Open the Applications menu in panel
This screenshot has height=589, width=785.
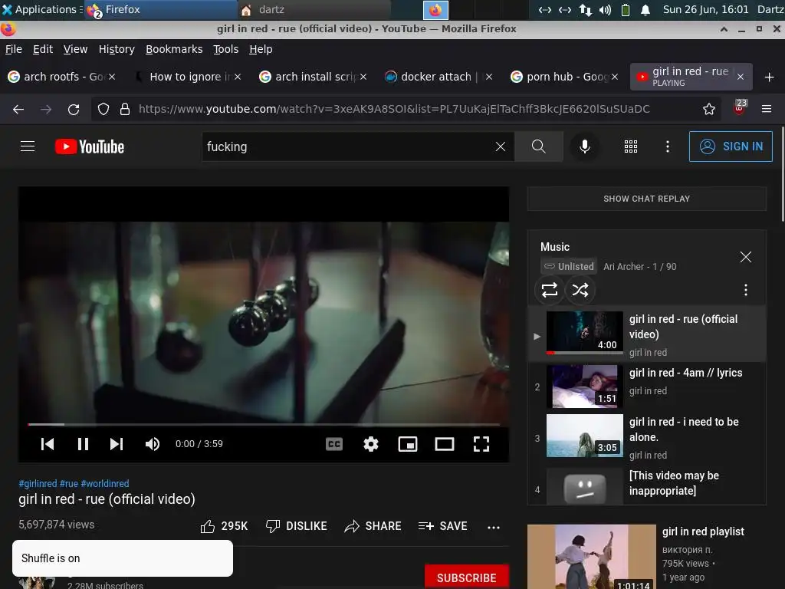(40, 9)
